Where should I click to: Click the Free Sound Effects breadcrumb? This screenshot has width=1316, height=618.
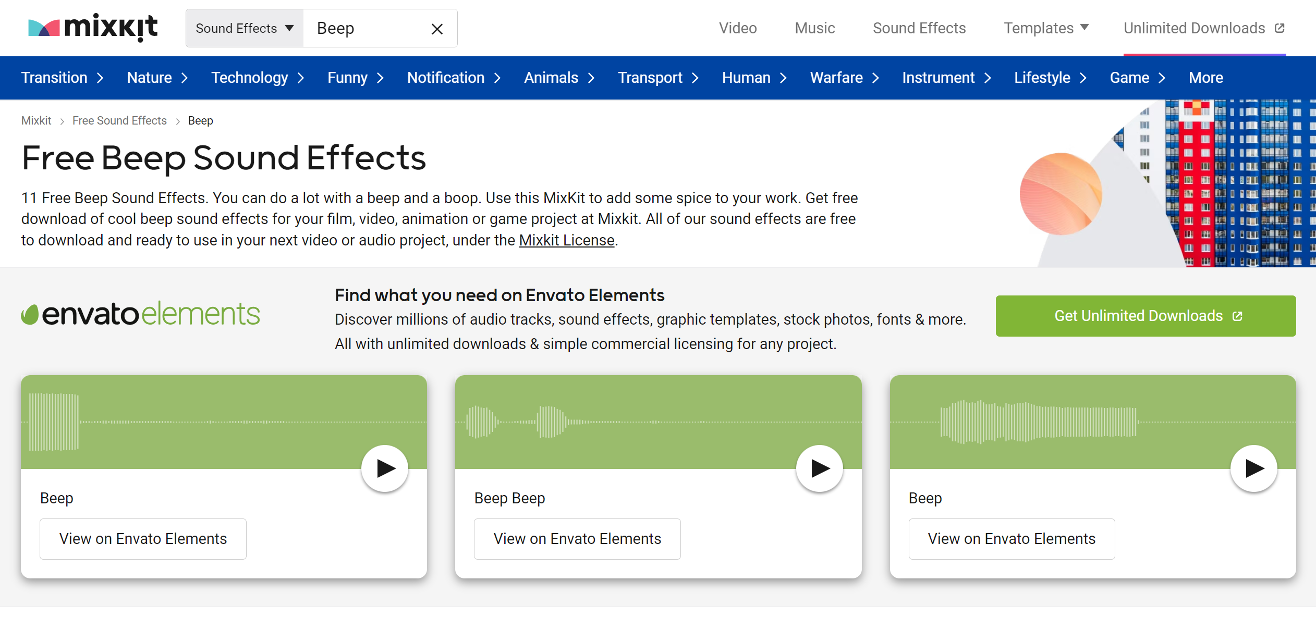coord(119,121)
